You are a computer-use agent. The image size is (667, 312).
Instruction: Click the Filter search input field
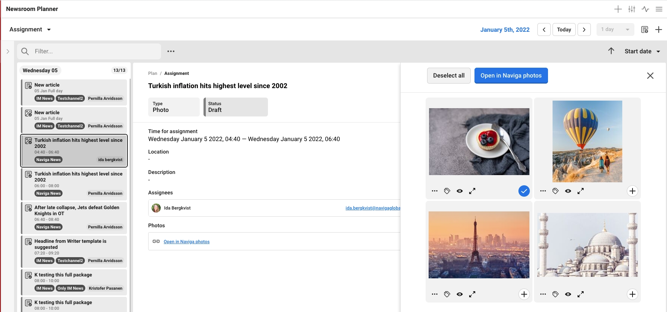click(x=95, y=51)
